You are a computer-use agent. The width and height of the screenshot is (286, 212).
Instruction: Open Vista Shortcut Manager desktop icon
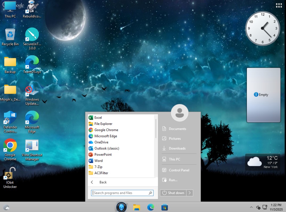(x=32, y=146)
